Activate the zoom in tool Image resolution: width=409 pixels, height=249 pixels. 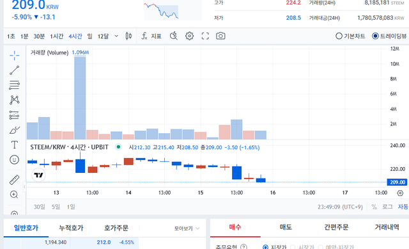click(x=14, y=195)
